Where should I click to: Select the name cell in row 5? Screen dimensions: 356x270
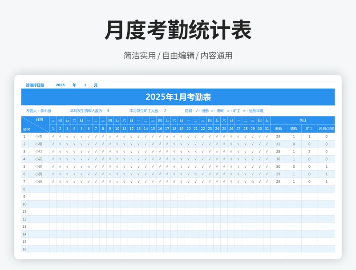pyautogui.click(x=39, y=166)
